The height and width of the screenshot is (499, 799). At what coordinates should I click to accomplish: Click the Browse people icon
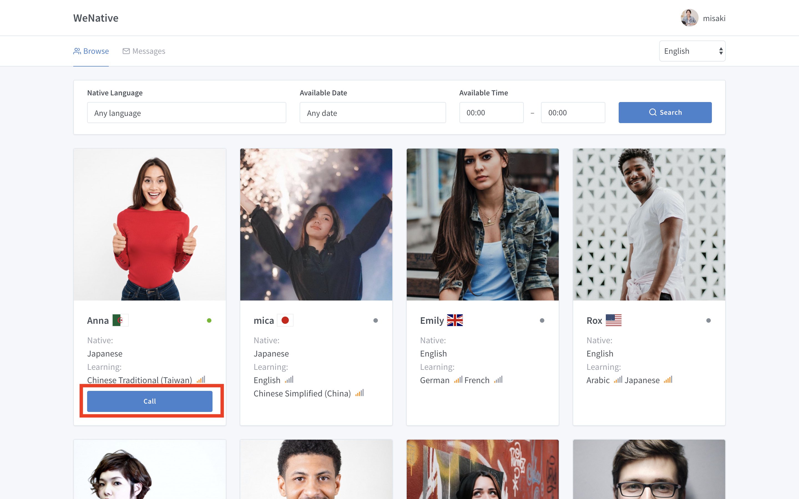[x=77, y=51]
